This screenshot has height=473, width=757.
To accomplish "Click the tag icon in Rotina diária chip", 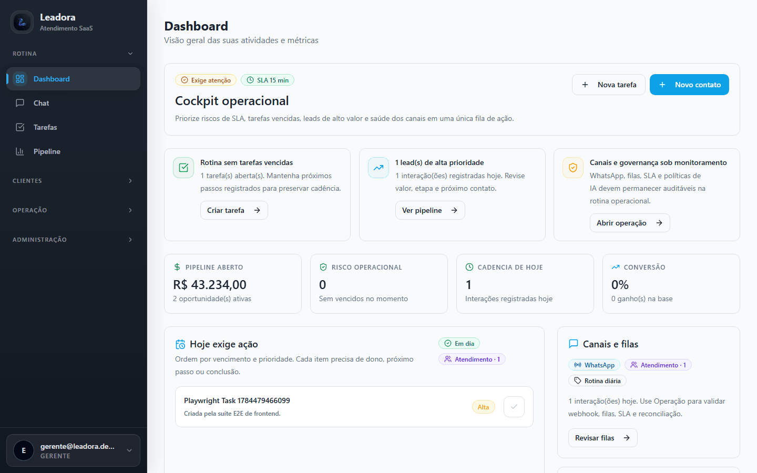I will click(x=578, y=381).
